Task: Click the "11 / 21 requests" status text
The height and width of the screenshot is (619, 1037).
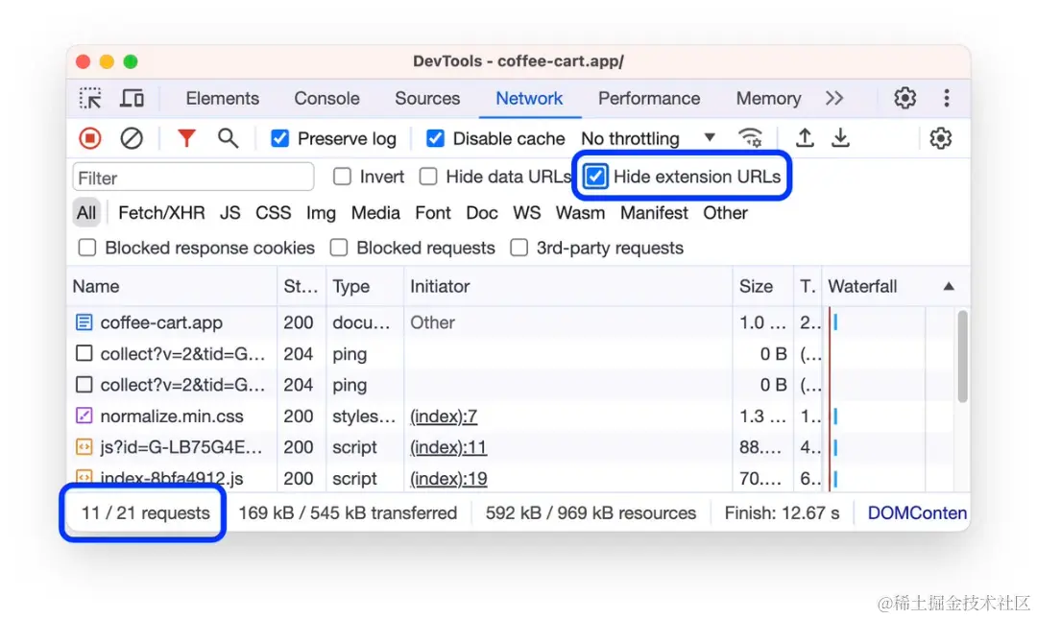Action: pyautogui.click(x=145, y=513)
